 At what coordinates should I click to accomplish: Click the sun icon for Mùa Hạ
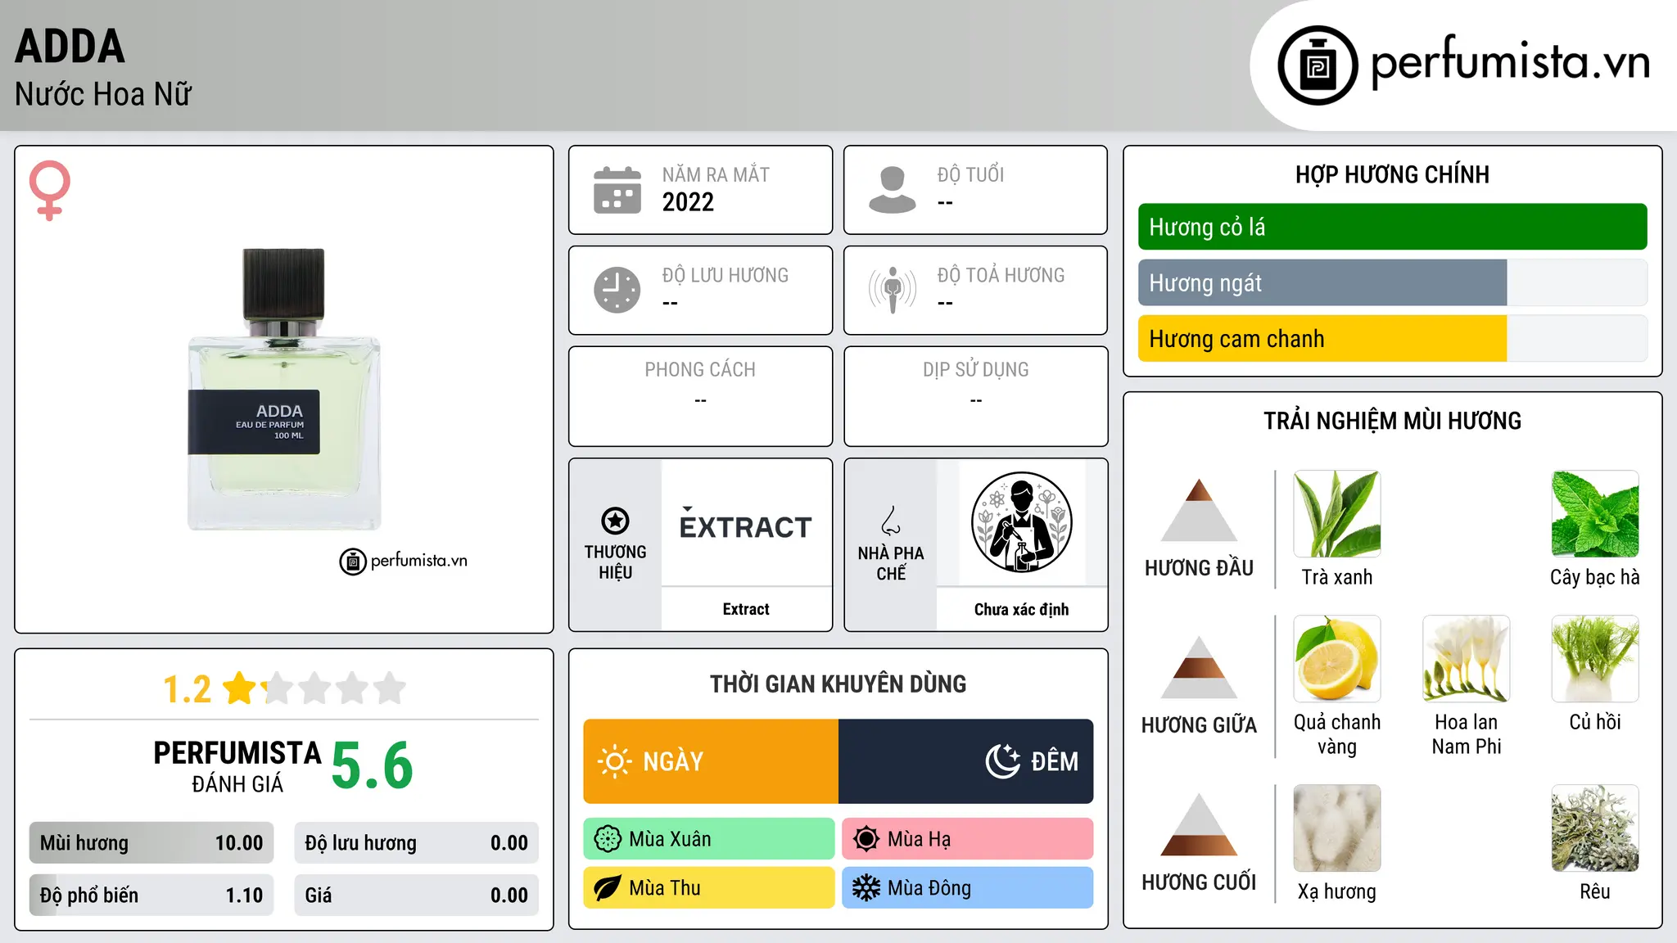(866, 839)
